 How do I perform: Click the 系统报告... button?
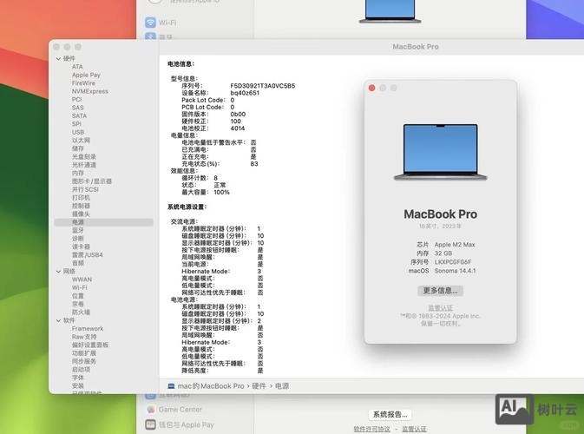pos(390,414)
